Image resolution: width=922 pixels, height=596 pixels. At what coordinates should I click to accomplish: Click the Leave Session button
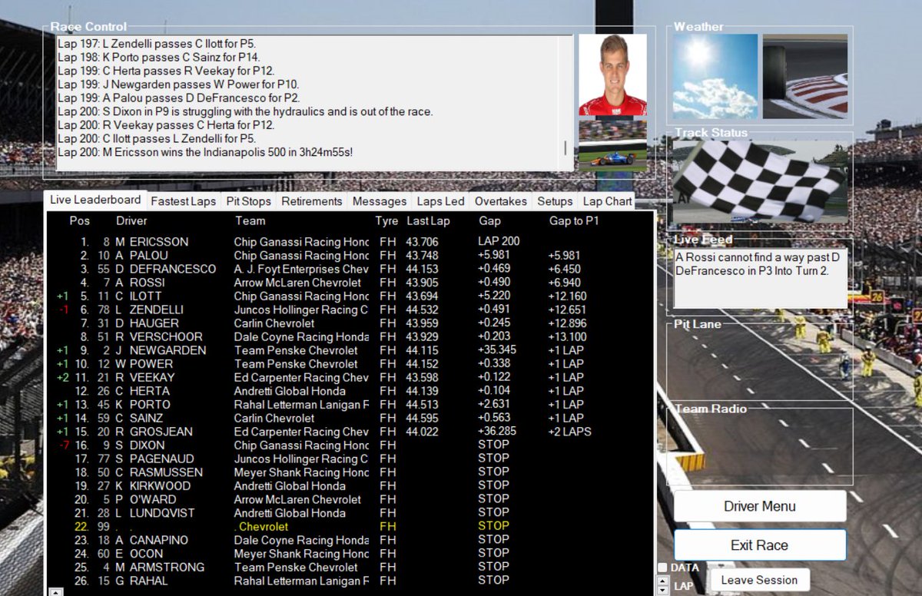click(x=759, y=580)
